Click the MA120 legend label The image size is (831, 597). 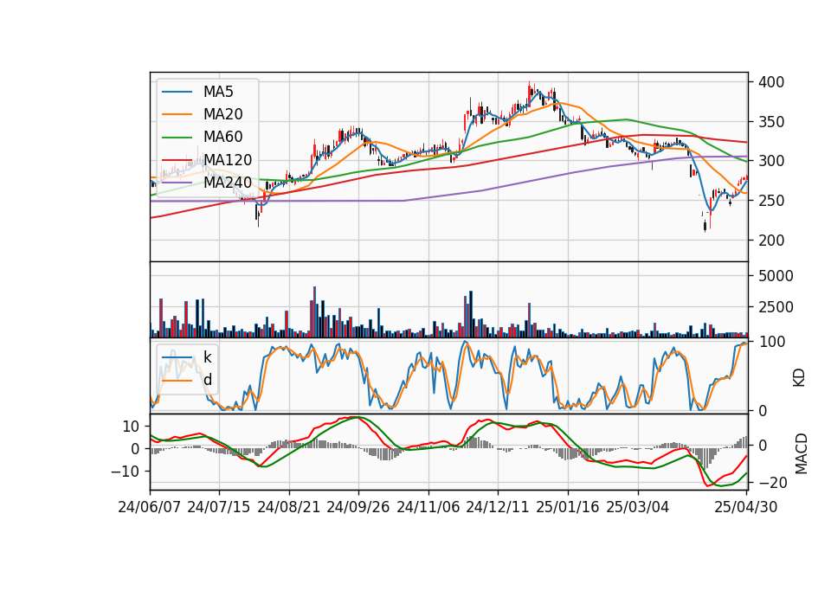pos(228,160)
